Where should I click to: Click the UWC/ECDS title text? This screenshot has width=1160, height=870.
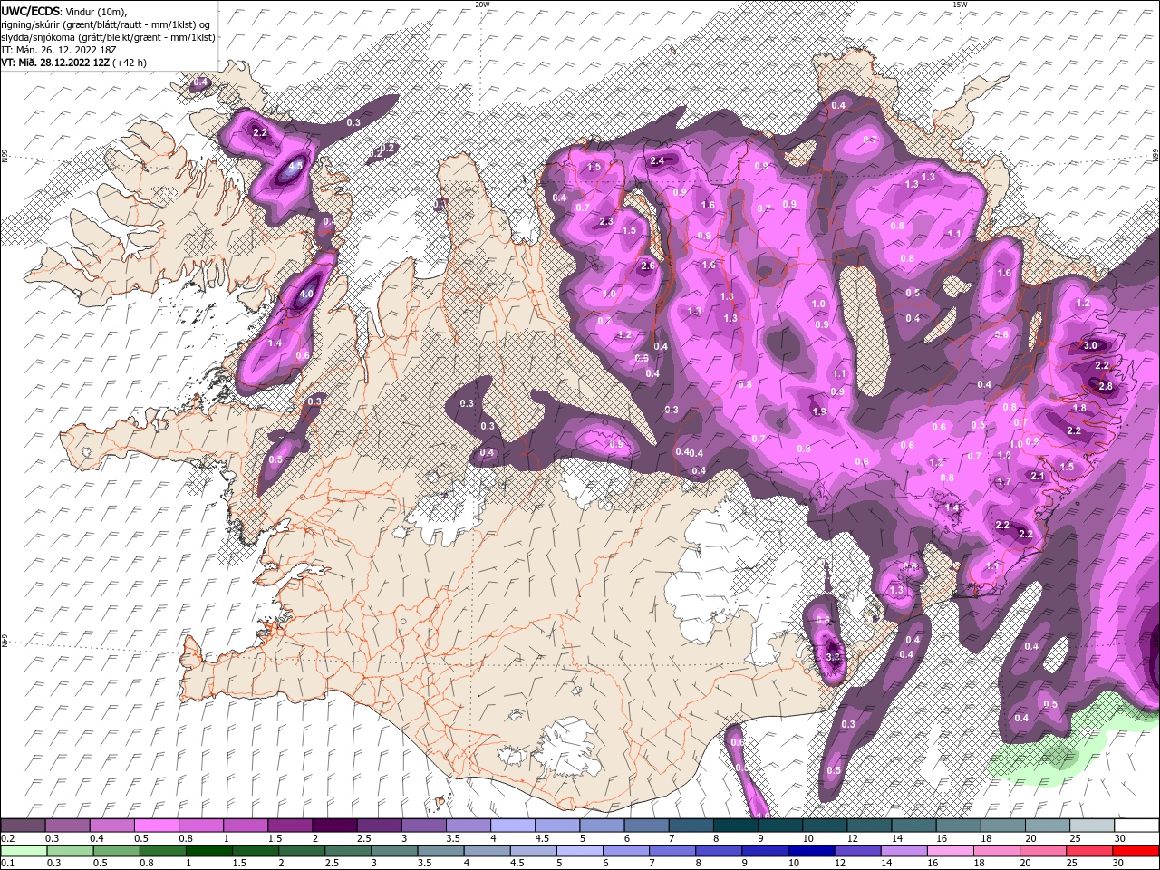point(32,11)
